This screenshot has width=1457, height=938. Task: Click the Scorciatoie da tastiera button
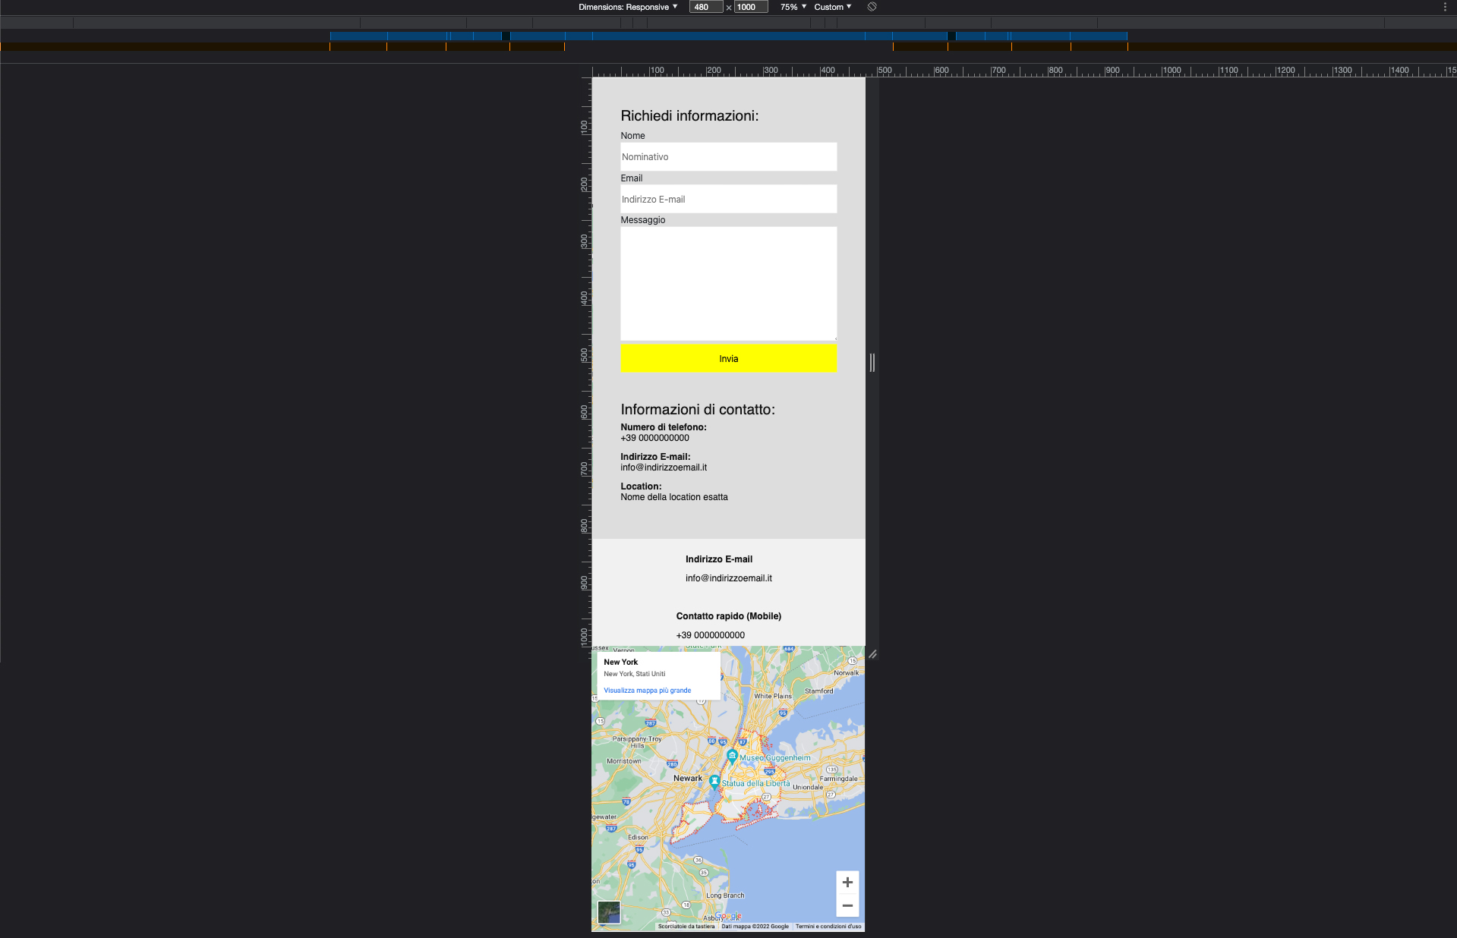[x=686, y=927]
